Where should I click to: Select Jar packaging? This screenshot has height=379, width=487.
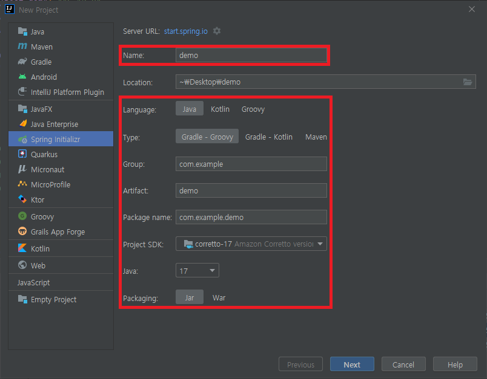click(x=190, y=297)
